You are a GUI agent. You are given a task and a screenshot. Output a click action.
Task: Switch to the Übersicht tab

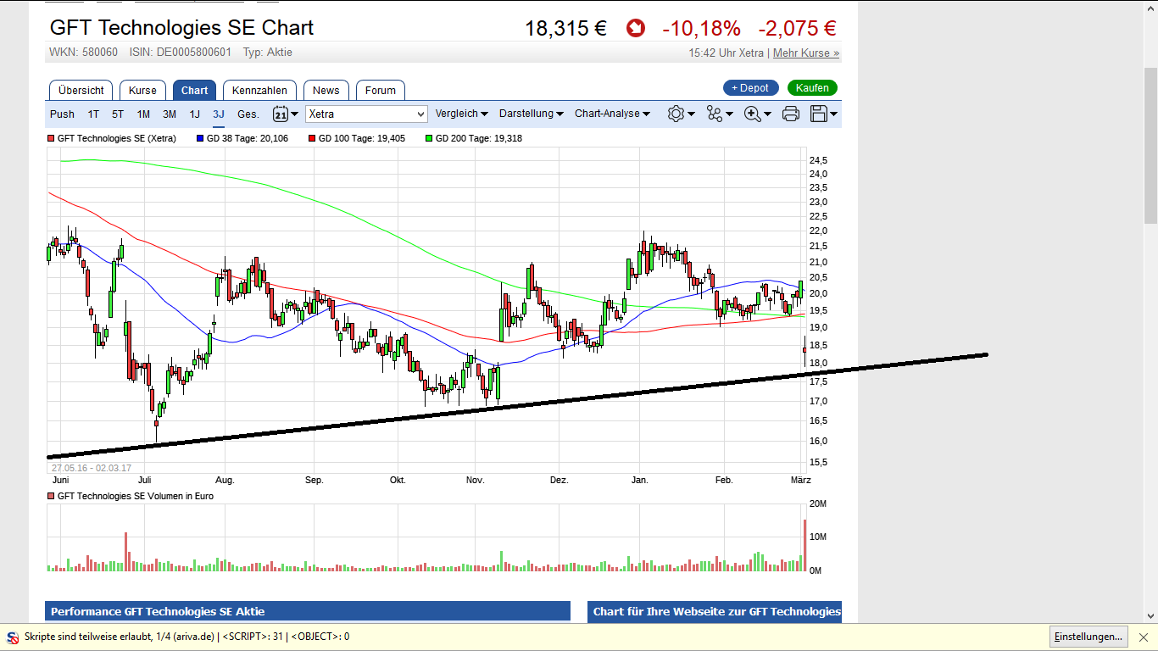point(81,91)
